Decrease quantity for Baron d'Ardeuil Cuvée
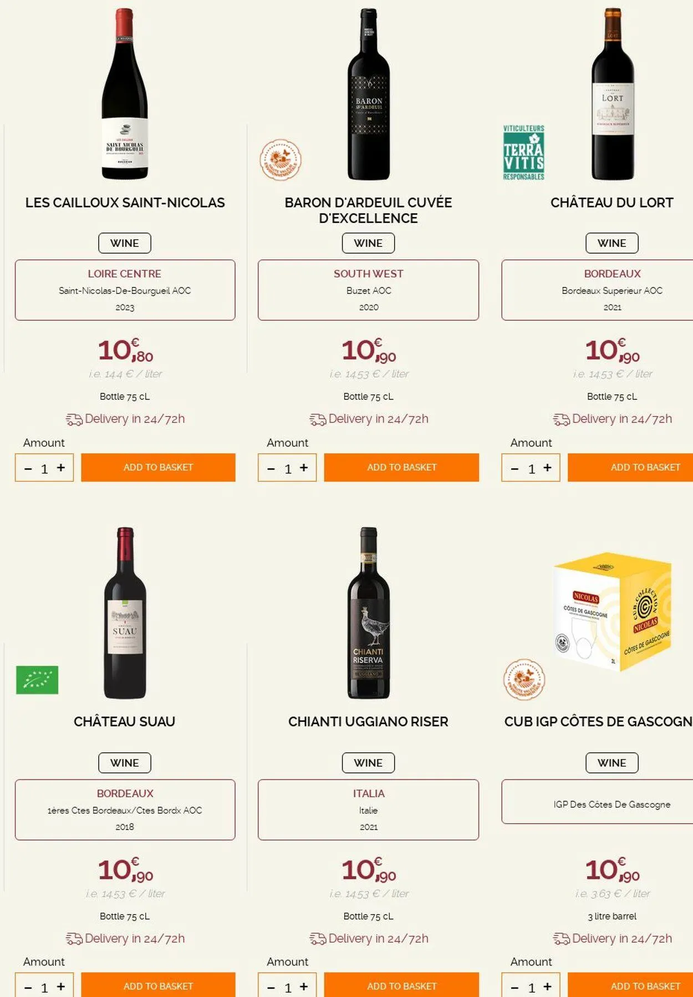 point(271,469)
